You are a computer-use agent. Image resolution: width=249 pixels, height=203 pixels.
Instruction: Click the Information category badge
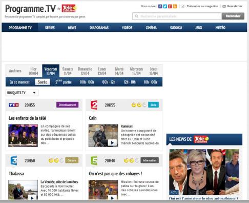(150, 160)
